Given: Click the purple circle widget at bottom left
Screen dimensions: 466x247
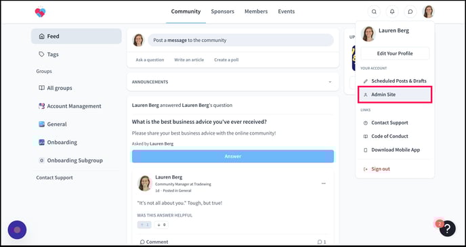Looking at the screenshot, I should [17, 230].
